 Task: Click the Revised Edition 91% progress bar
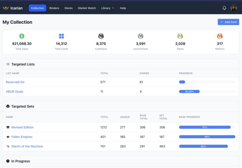207,127
